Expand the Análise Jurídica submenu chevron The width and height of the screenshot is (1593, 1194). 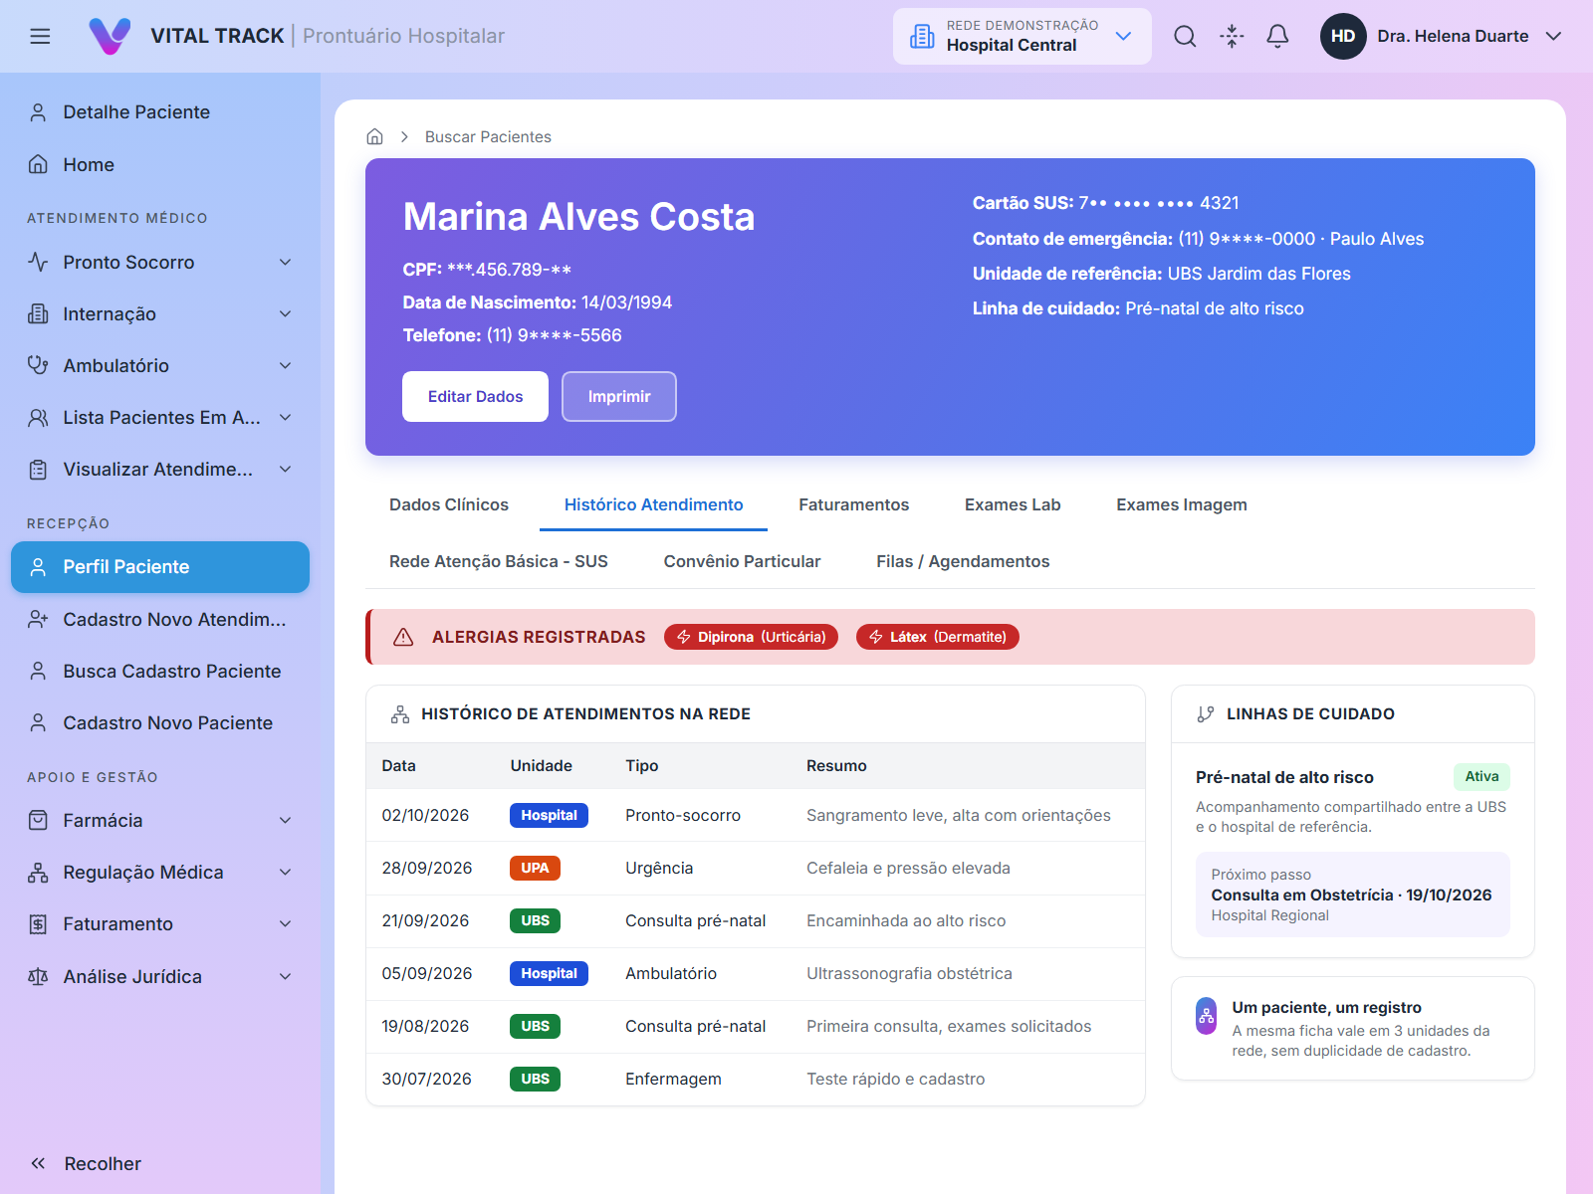(286, 976)
